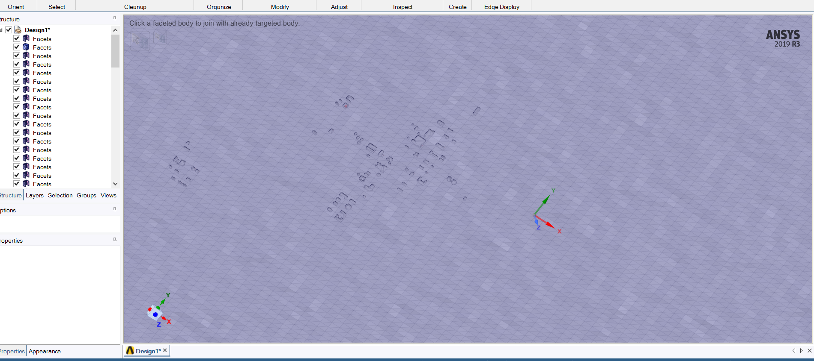Click the Edge Display ribbon group label

502,7
